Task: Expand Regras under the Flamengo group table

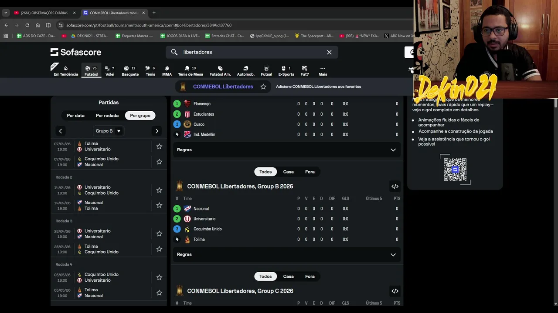Action: coord(287,150)
